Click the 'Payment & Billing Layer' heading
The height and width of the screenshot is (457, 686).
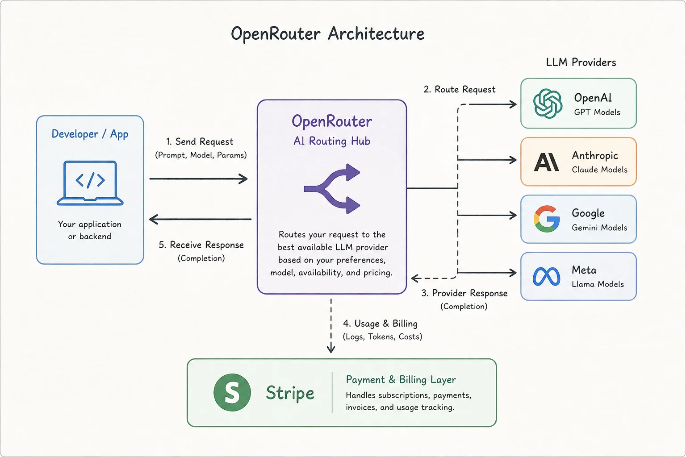coord(401,380)
